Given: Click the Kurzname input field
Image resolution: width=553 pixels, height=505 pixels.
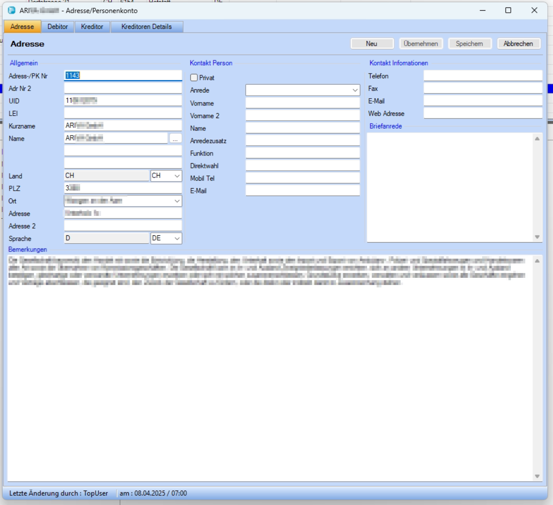Looking at the screenshot, I should click(123, 126).
